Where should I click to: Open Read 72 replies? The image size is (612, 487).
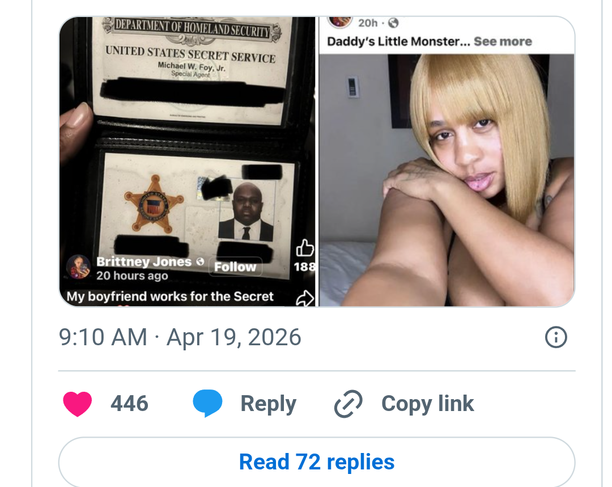tap(317, 461)
